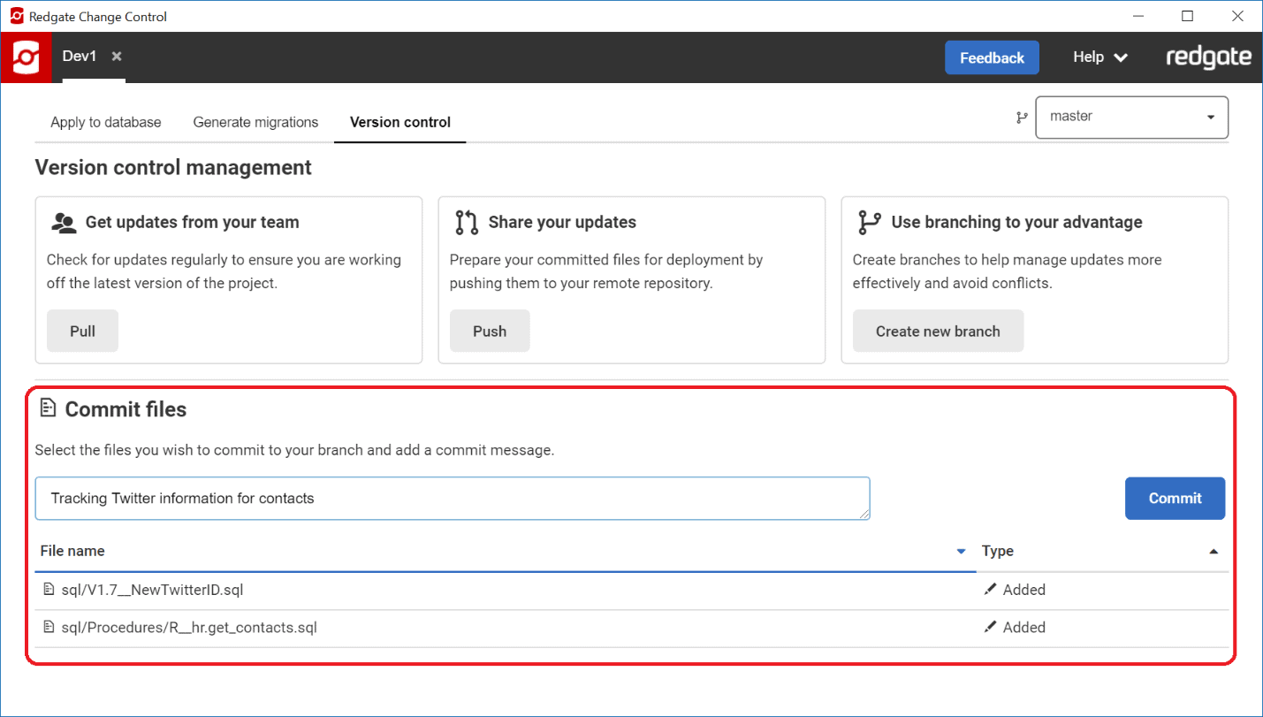Click the Pull button
Image resolution: width=1263 pixels, height=717 pixels.
(x=82, y=332)
